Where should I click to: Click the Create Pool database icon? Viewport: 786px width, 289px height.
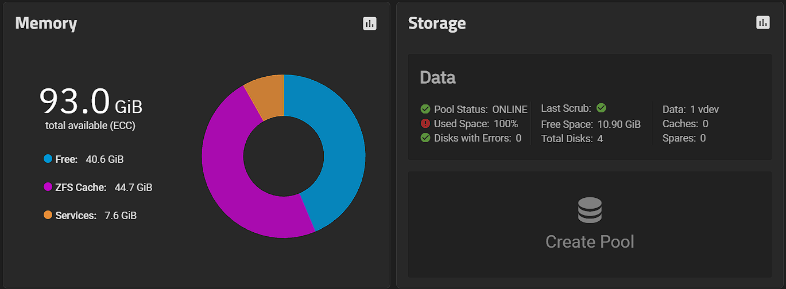(590, 210)
